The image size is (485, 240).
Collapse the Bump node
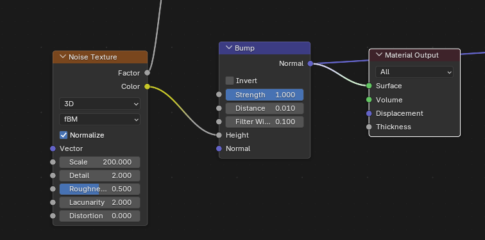229,48
